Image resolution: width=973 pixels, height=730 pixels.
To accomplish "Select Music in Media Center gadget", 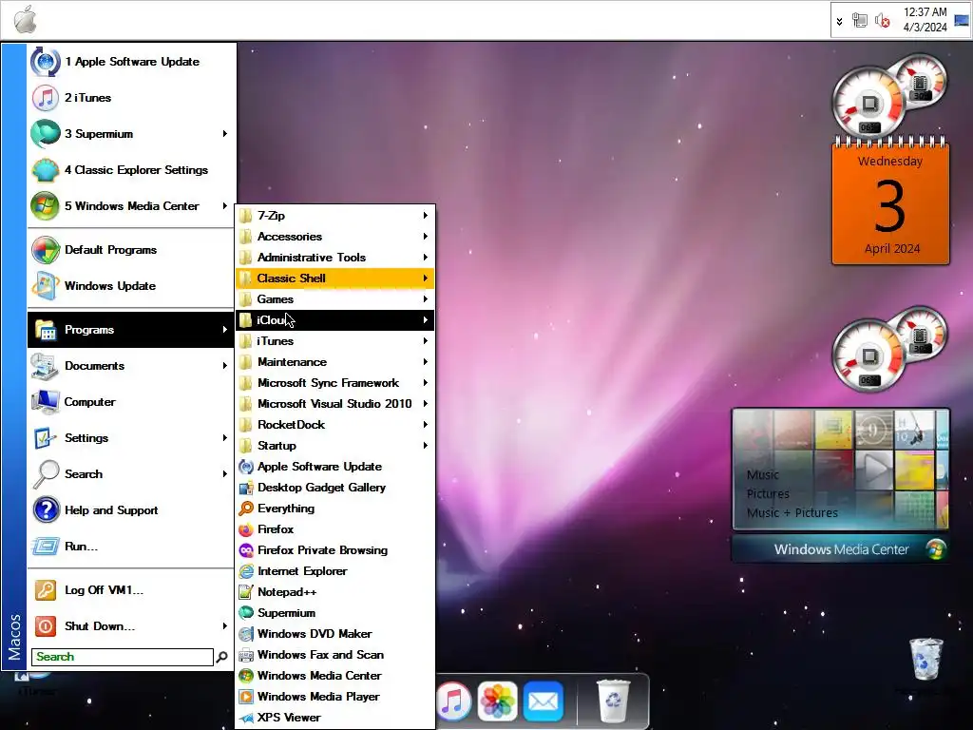I will pos(763,474).
